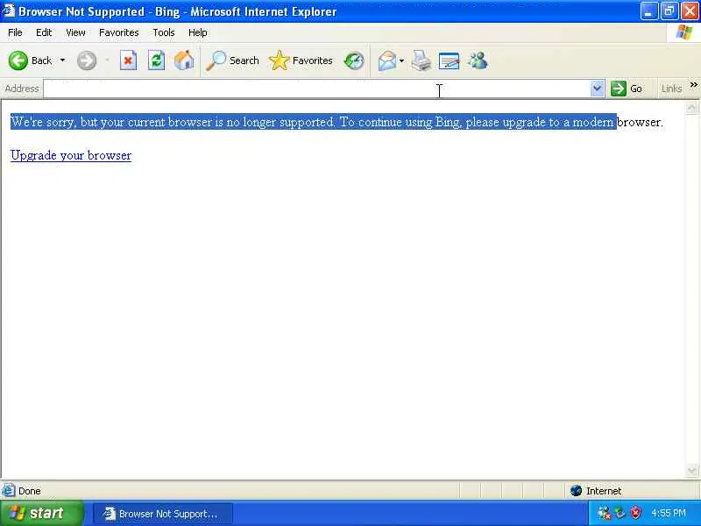The width and height of the screenshot is (701, 526).
Task: Expand the Address bar dropdown list
Action: pyautogui.click(x=598, y=89)
